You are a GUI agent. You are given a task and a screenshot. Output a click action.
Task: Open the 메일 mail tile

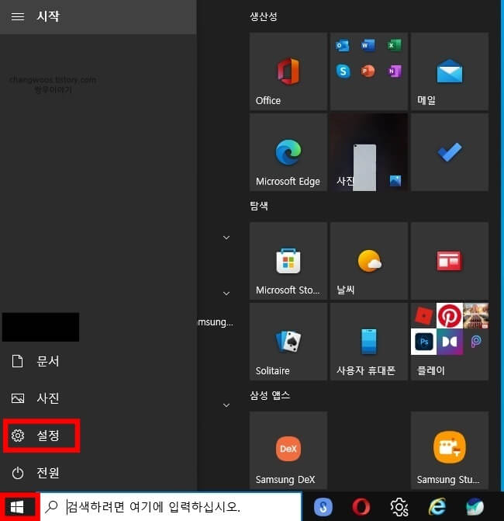click(449, 71)
